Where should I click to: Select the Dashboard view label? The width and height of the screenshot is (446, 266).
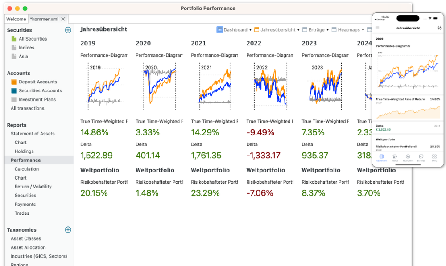click(235, 29)
